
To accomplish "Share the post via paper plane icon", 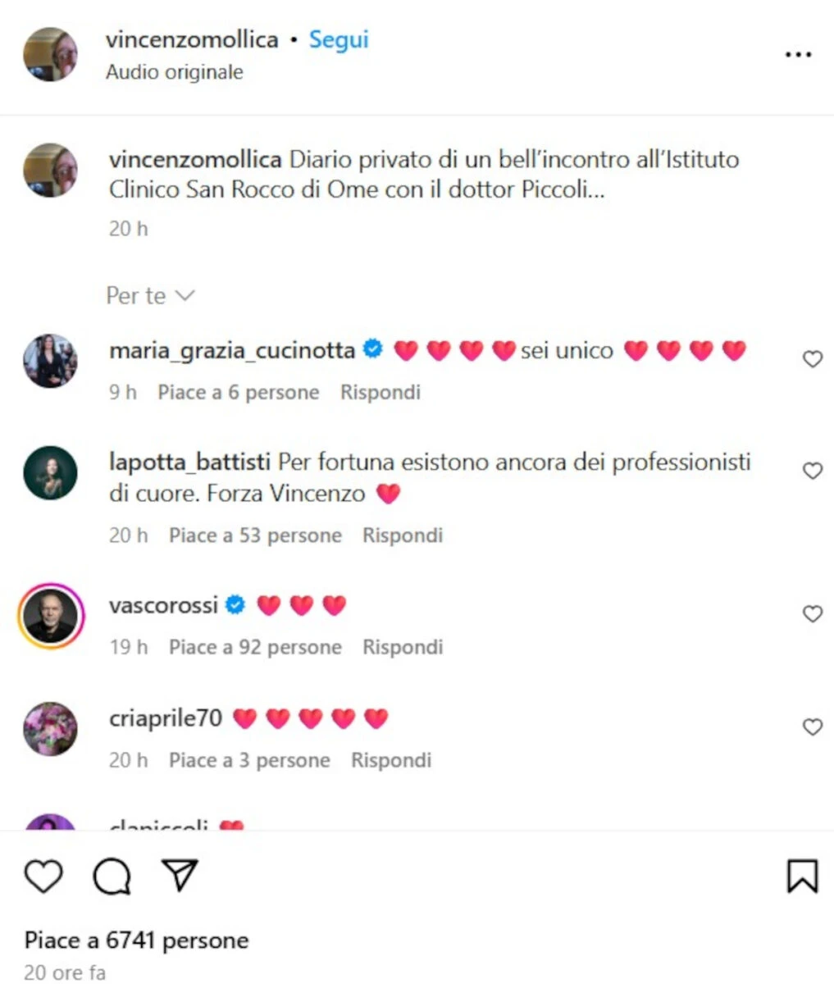I will [180, 876].
